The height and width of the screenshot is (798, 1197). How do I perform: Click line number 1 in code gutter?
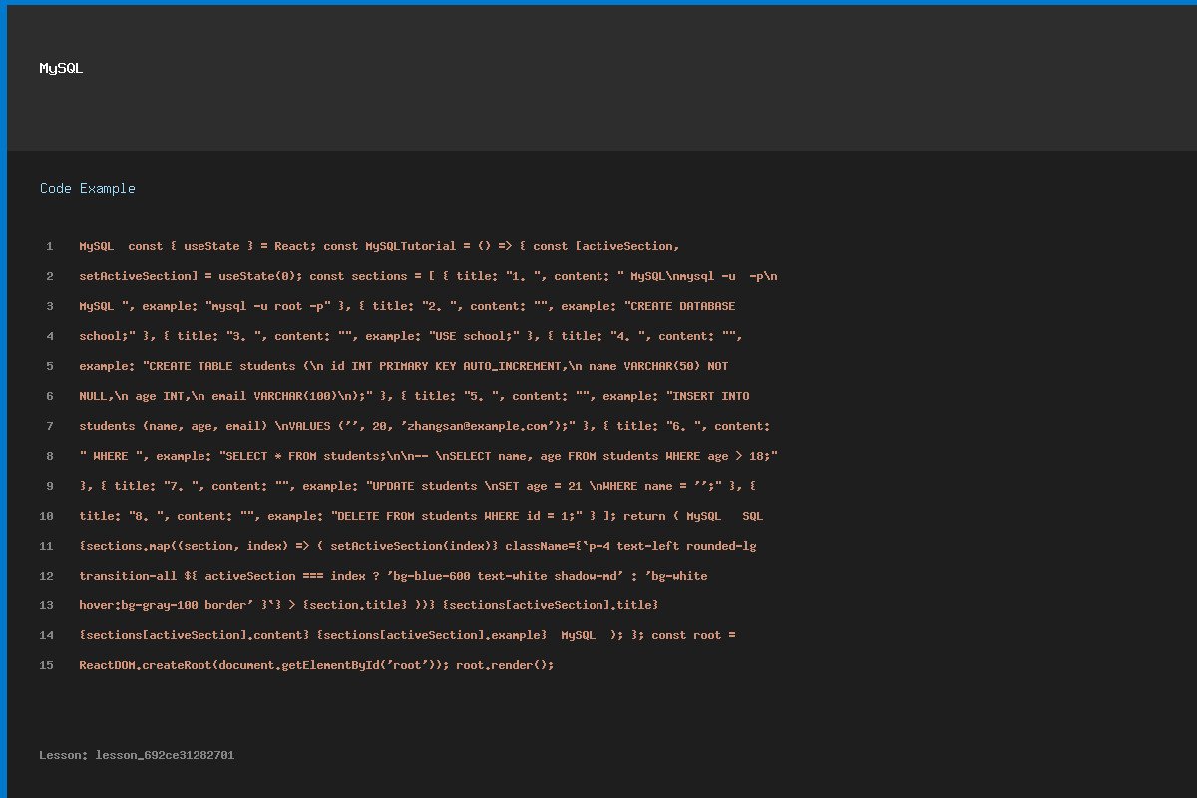coord(49,246)
